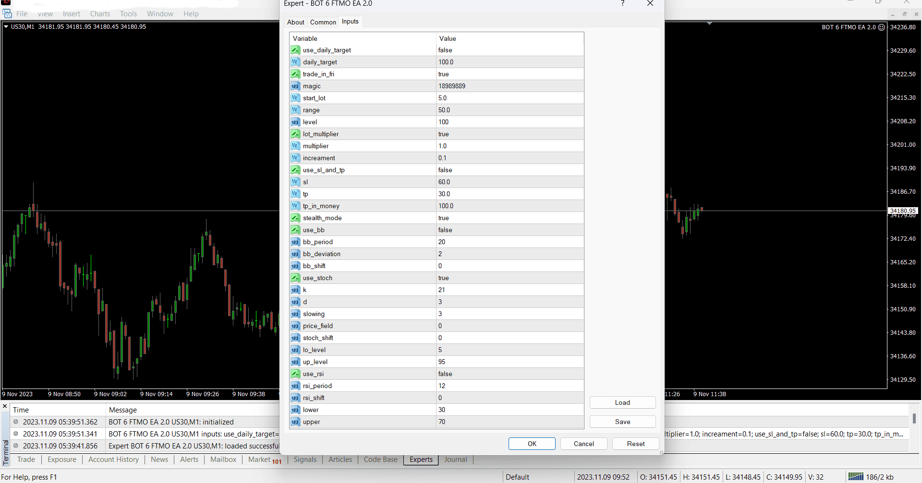The height and width of the screenshot is (483, 922).
Task: Open the Window menu
Action: tap(160, 14)
